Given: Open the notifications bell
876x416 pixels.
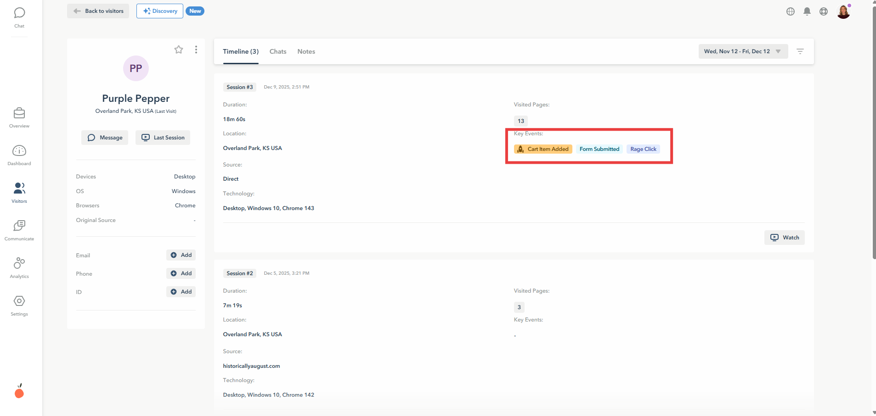Looking at the screenshot, I should click(x=807, y=11).
